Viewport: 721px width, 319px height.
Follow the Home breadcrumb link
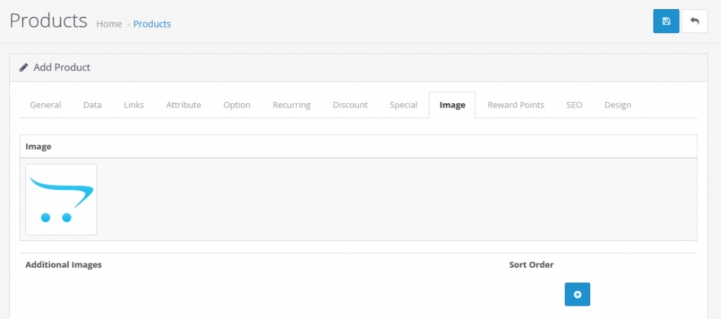coord(109,24)
